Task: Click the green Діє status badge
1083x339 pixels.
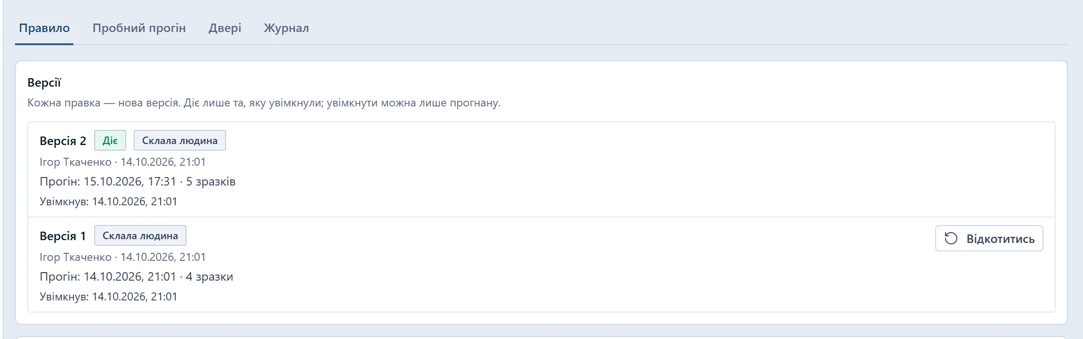Action: pos(110,140)
